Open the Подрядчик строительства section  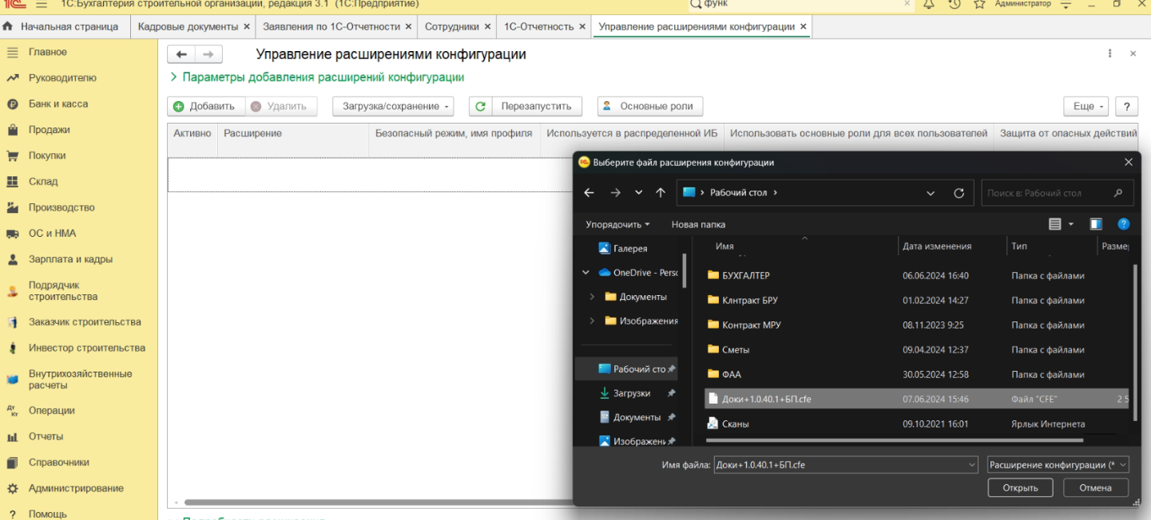(x=63, y=290)
